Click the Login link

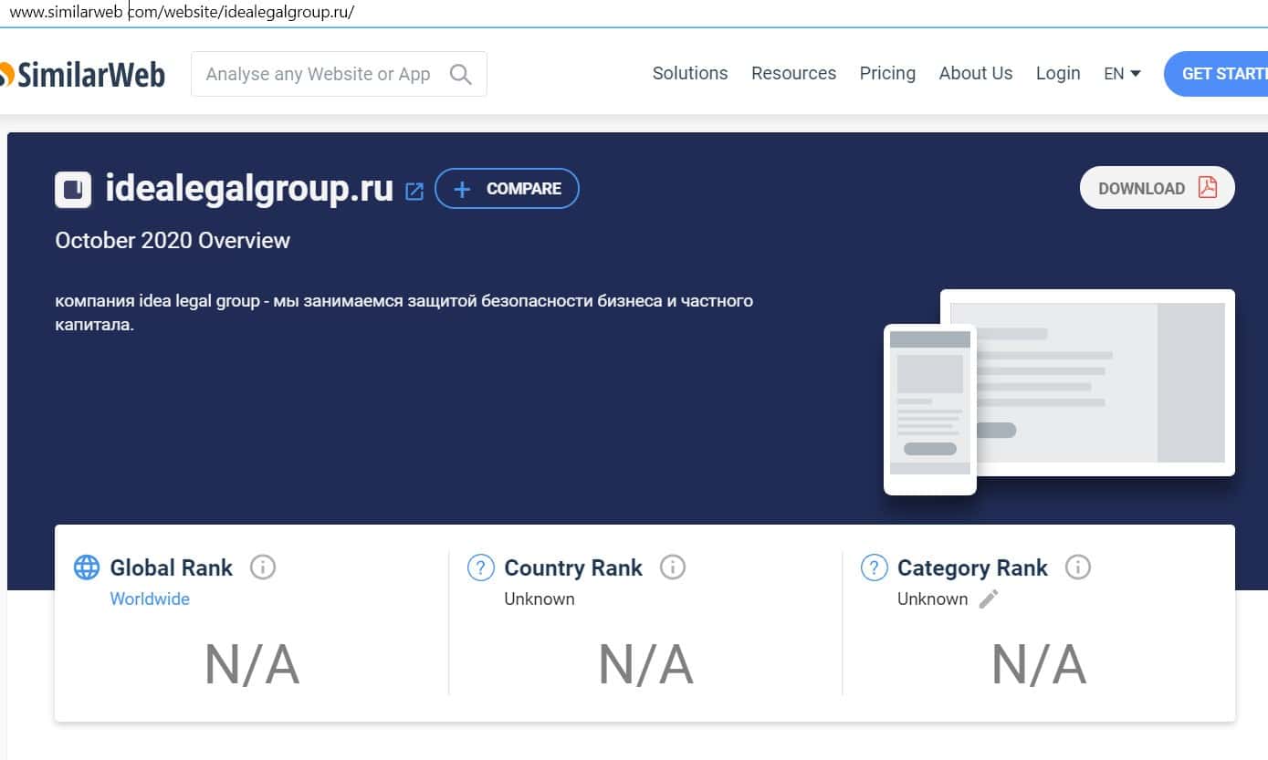point(1058,74)
